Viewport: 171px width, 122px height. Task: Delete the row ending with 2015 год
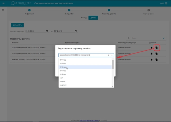tap(152, 60)
